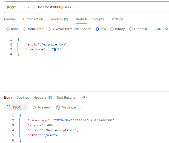Click the status value 406
Screen dimensions: 169x143
(50, 125)
